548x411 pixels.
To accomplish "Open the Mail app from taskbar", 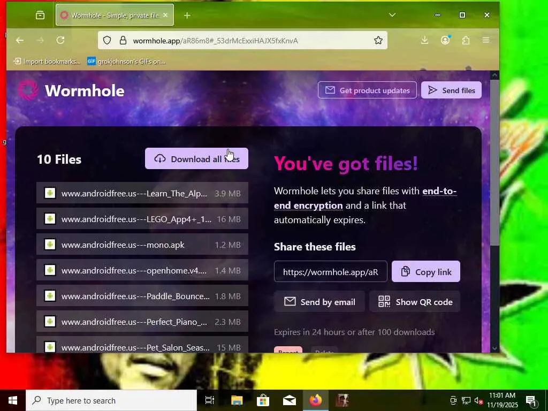I will (290, 400).
